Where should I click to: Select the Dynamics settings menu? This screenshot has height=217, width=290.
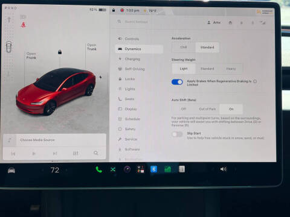(x=139, y=49)
